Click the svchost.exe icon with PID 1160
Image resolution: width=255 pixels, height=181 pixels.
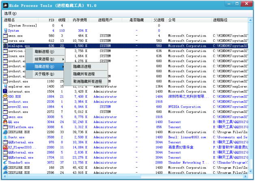(x=5, y=82)
